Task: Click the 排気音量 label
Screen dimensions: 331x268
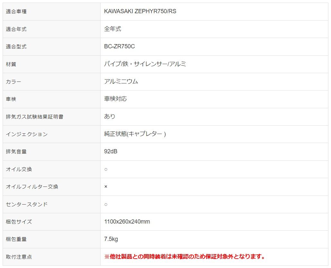Action: (x=16, y=152)
